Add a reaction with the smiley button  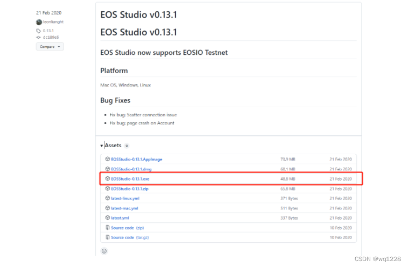coord(104,251)
